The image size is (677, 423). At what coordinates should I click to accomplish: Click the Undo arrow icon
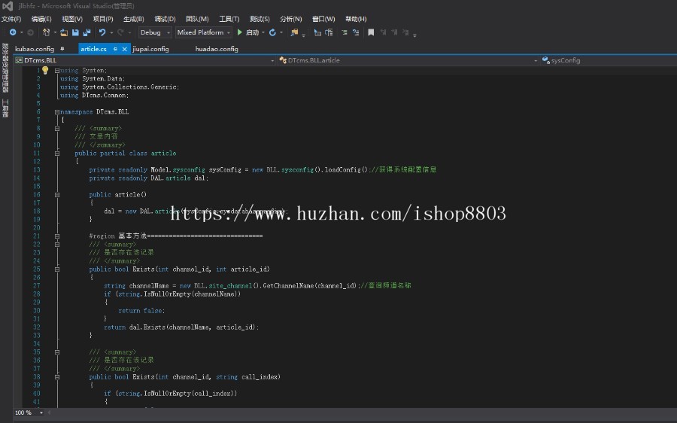point(102,32)
